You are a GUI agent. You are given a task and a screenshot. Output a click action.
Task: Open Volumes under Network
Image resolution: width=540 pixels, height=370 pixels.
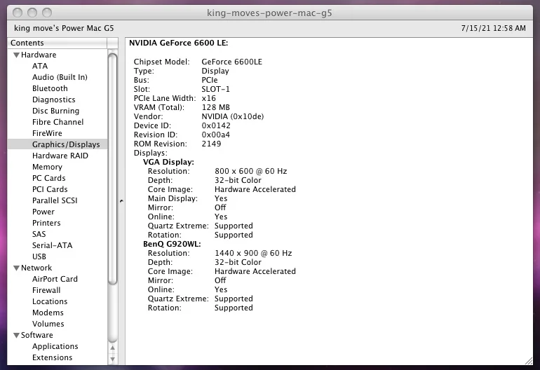[x=48, y=324]
